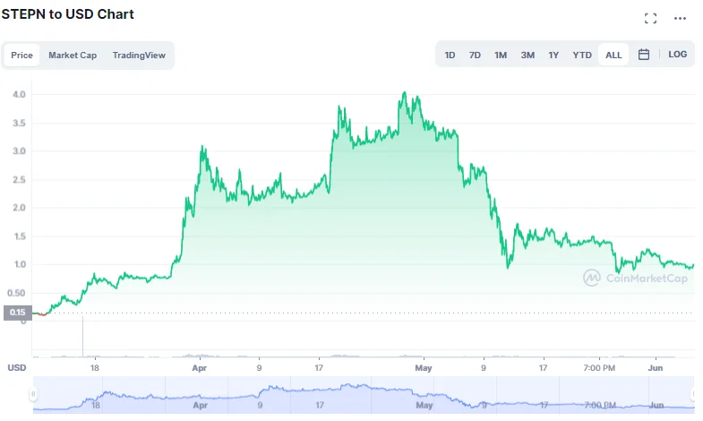Select the 7D time range
The width and height of the screenshot is (703, 421).
(x=475, y=56)
